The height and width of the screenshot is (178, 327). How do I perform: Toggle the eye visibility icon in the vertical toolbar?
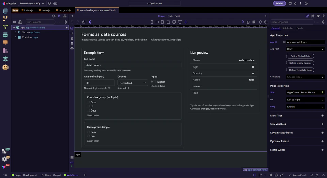pyautogui.click(x=72, y=48)
